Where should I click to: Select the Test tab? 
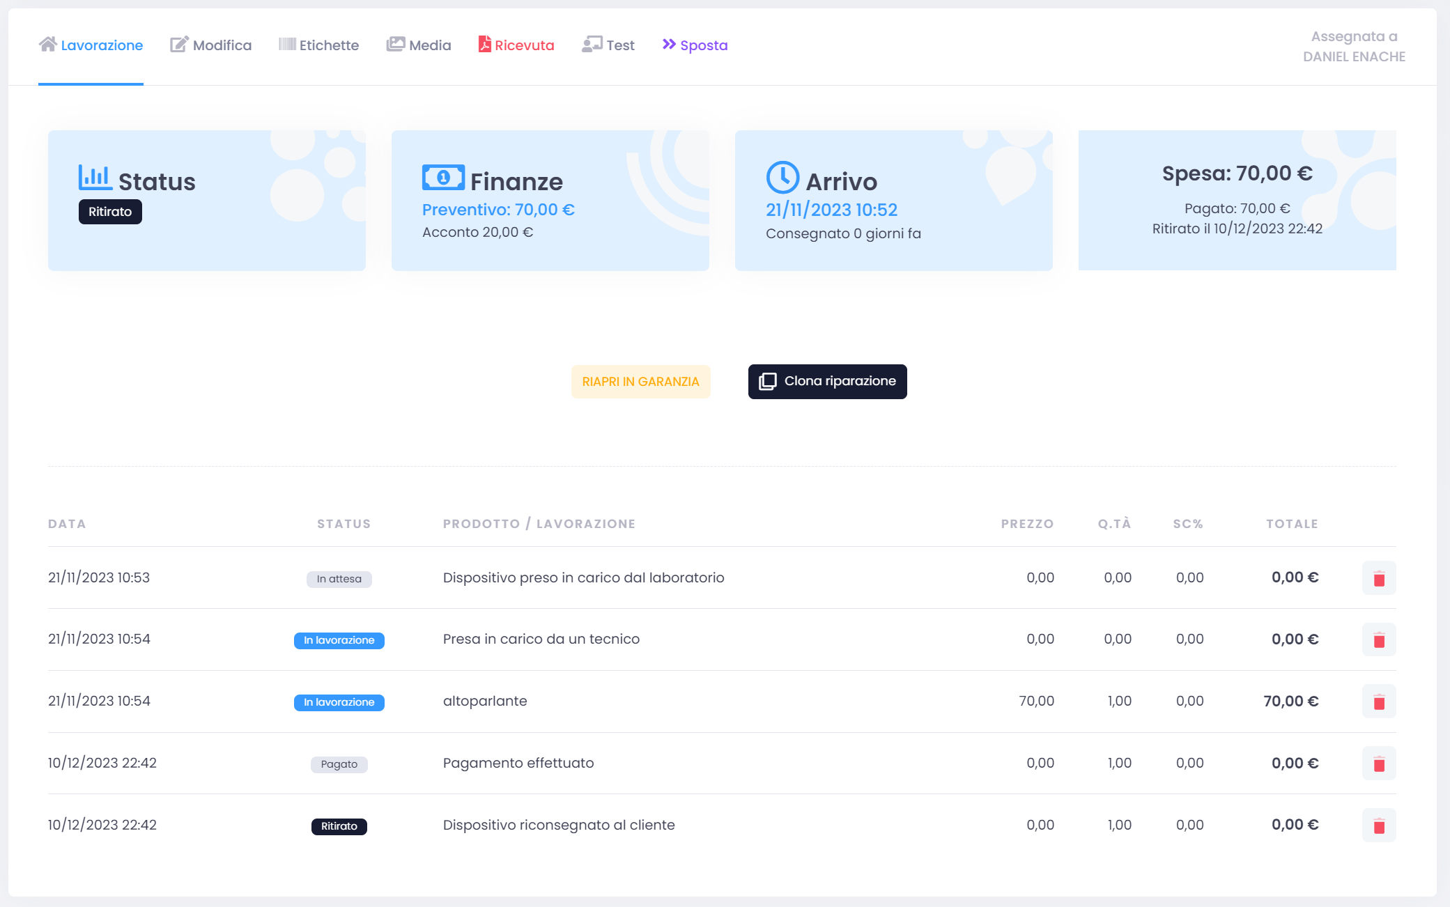(x=608, y=45)
